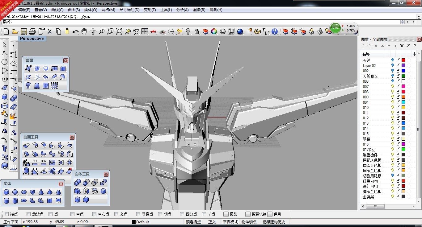This screenshot has height=227, width=422.
Task: Click the DEG icon in 曲面工具 panel
Action: click(44, 162)
